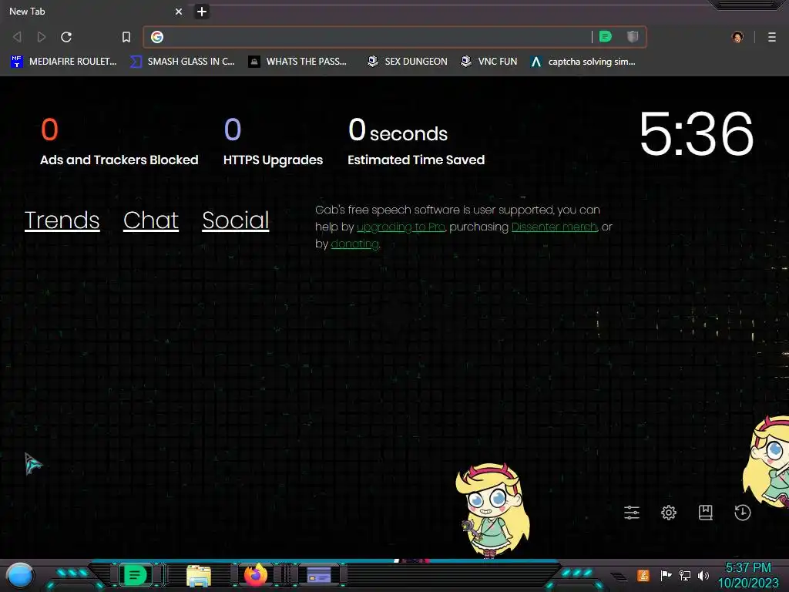Launch Firefox from taskbar

pyautogui.click(x=256, y=575)
